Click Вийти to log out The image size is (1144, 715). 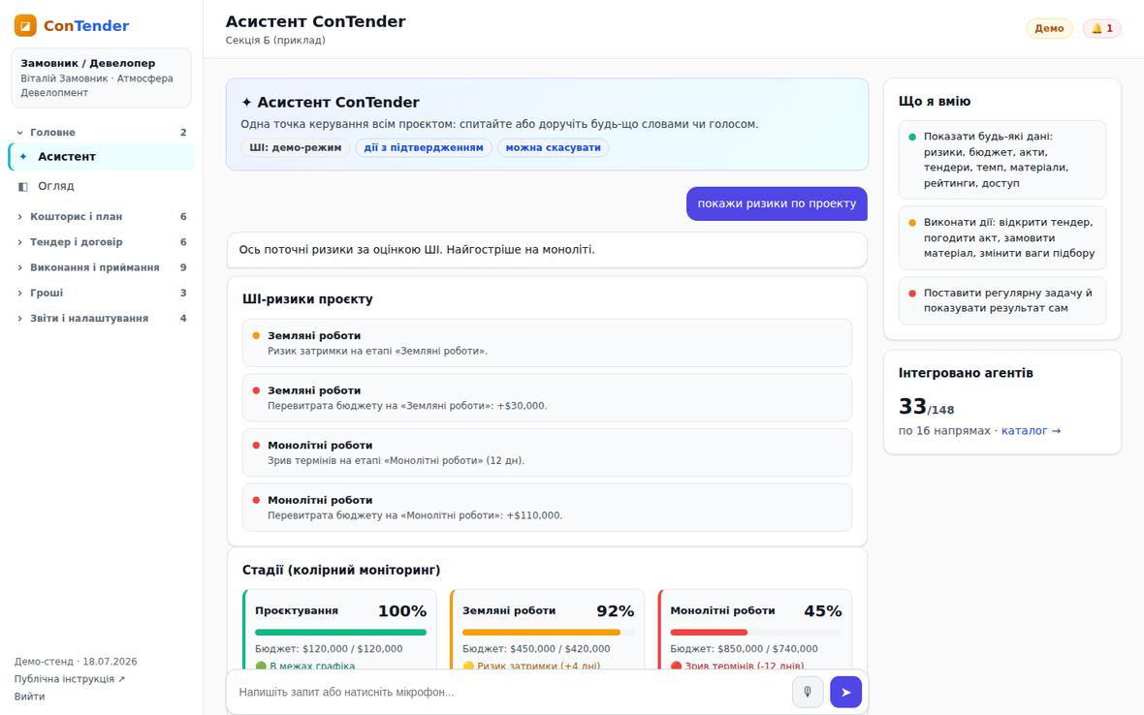(x=30, y=697)
